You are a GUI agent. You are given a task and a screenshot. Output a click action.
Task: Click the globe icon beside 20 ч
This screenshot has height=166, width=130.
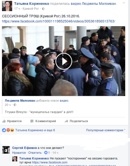pos(15,105)
